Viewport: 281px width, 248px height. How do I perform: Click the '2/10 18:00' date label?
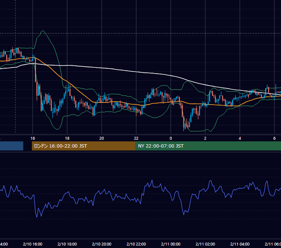coord(67,244)
